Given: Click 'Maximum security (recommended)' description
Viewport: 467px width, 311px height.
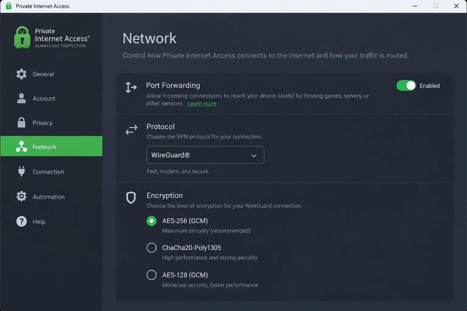Looking at the screenshot, I should click(206, 231).
